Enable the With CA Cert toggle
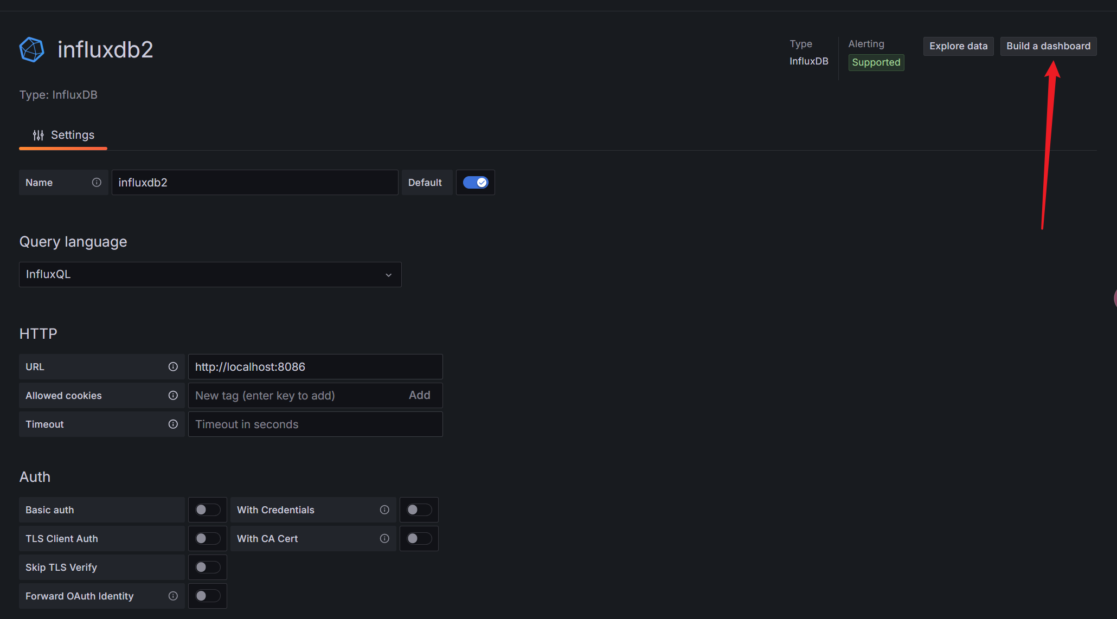 click(419, 539)
